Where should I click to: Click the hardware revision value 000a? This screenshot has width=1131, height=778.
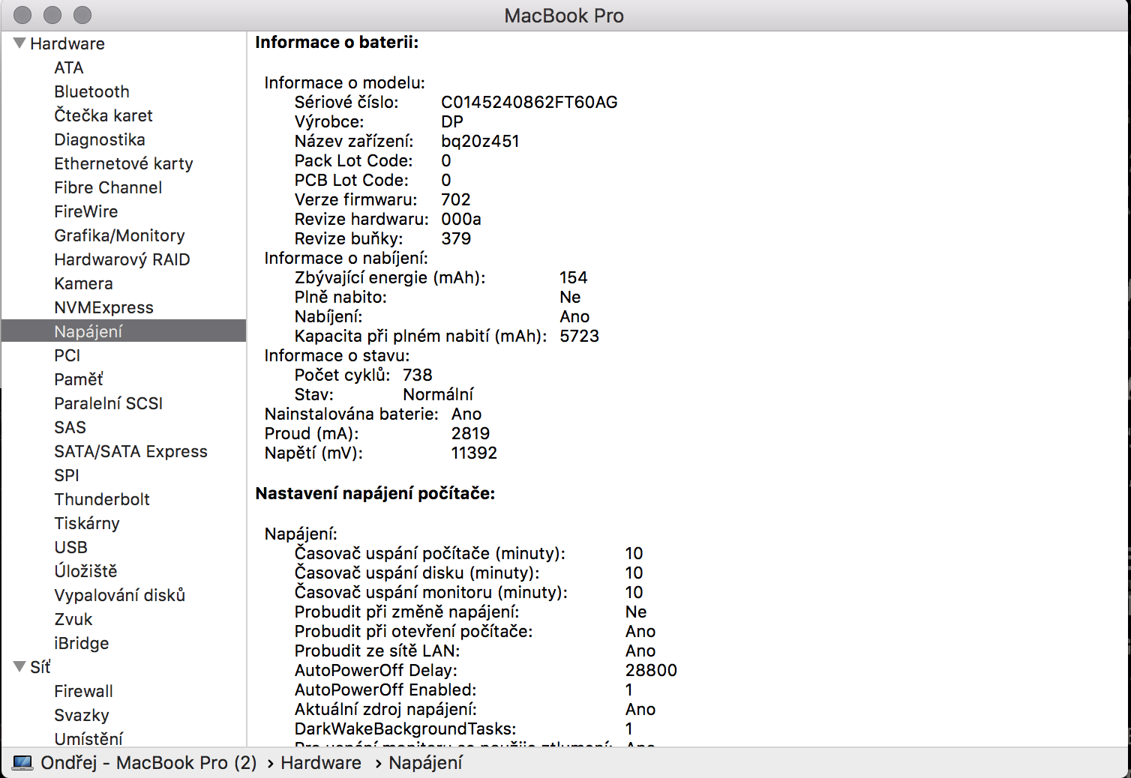[x=461, y=219]
